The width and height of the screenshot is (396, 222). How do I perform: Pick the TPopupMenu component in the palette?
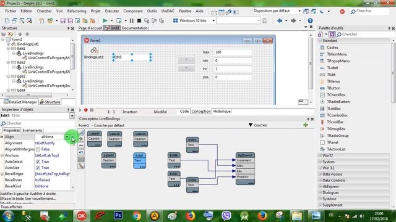click(338, 61)
